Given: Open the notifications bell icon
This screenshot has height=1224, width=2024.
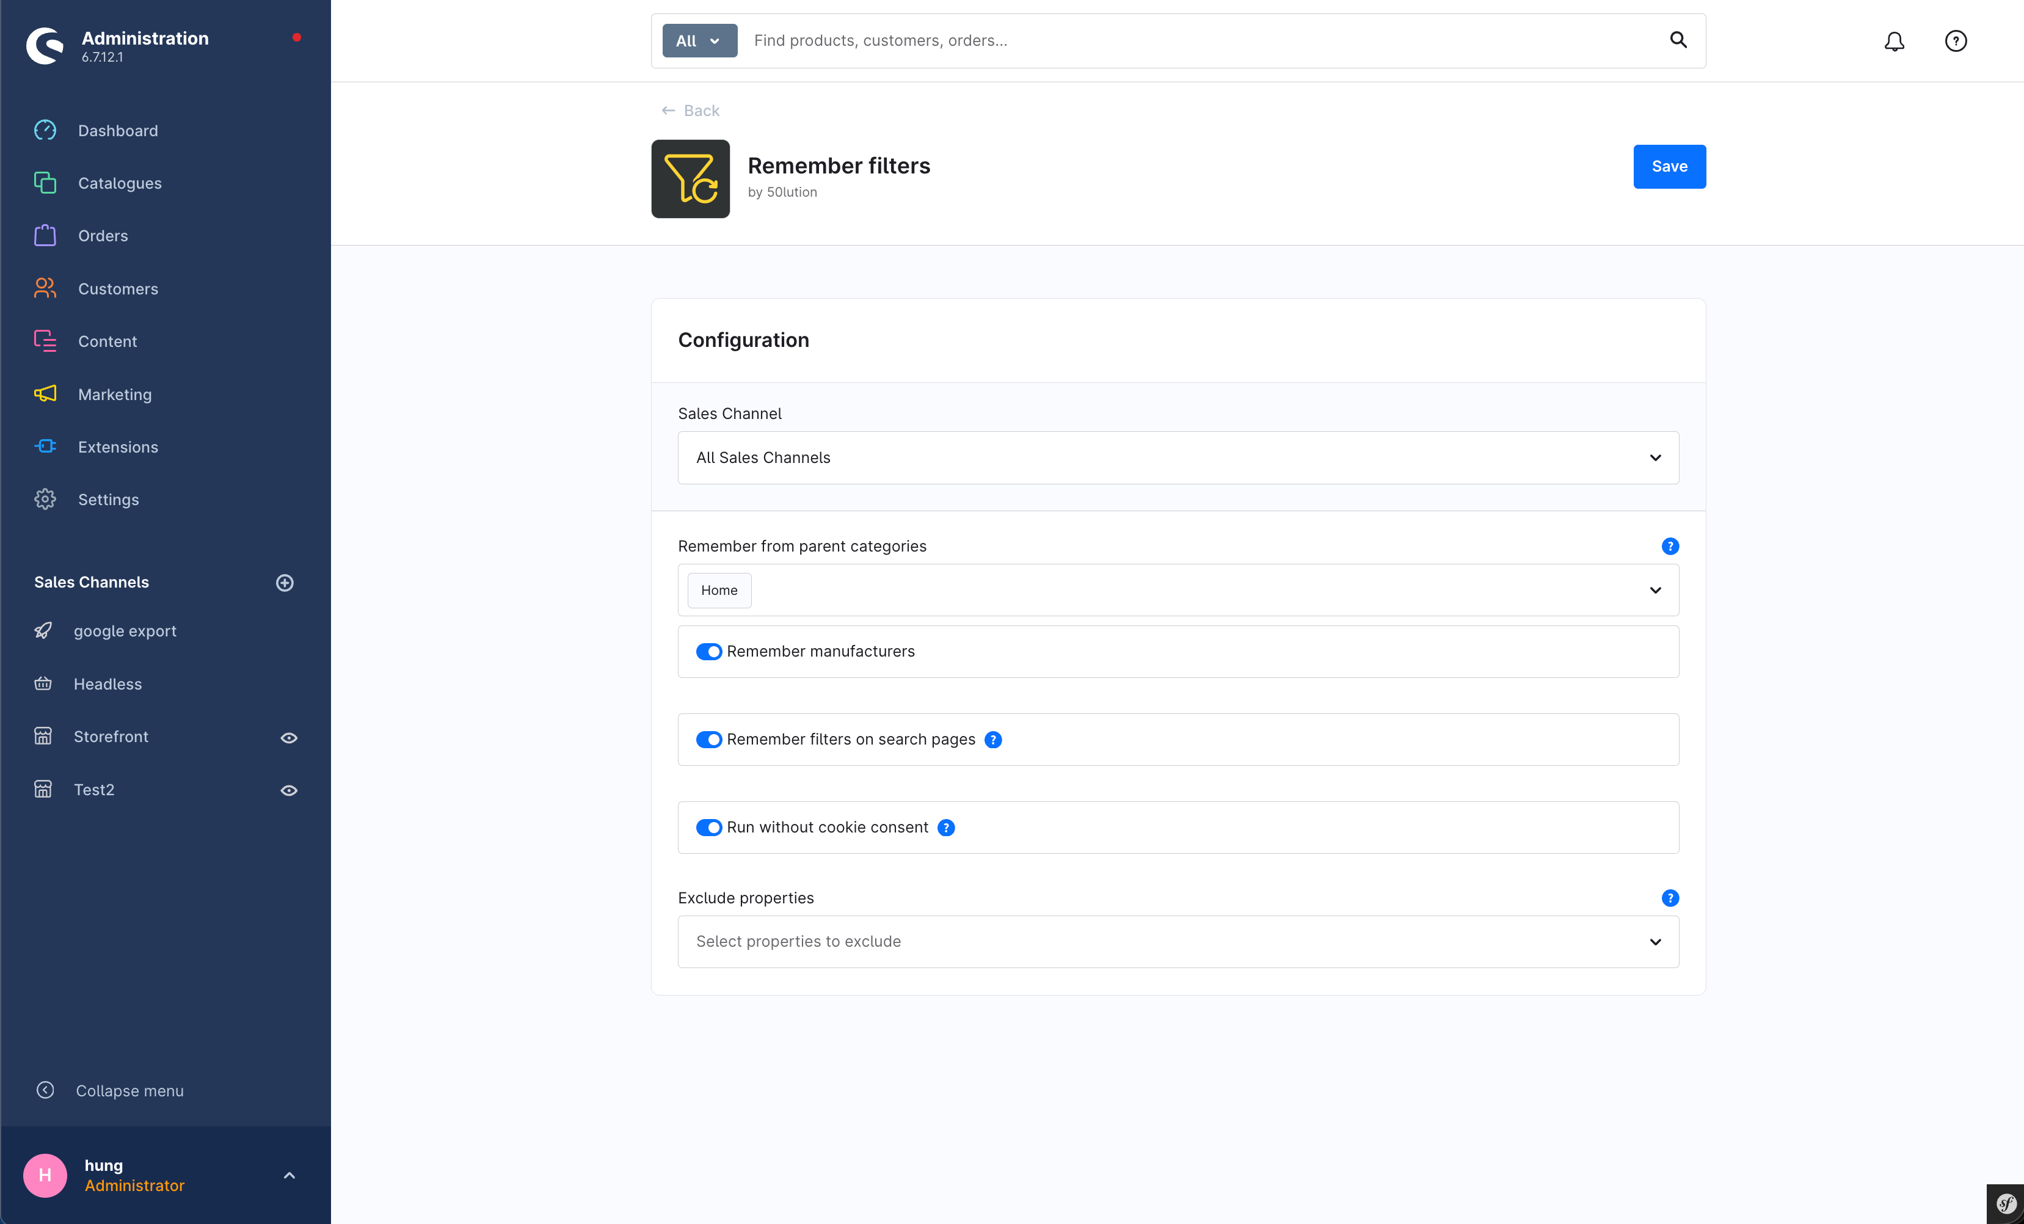Looking at the screenshot, I should pyautogui.click(x=1894, y=41).
